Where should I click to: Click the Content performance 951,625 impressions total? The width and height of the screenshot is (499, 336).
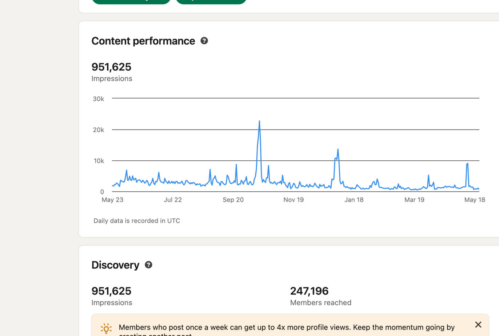pyautogui.click(x=111, y=67)
